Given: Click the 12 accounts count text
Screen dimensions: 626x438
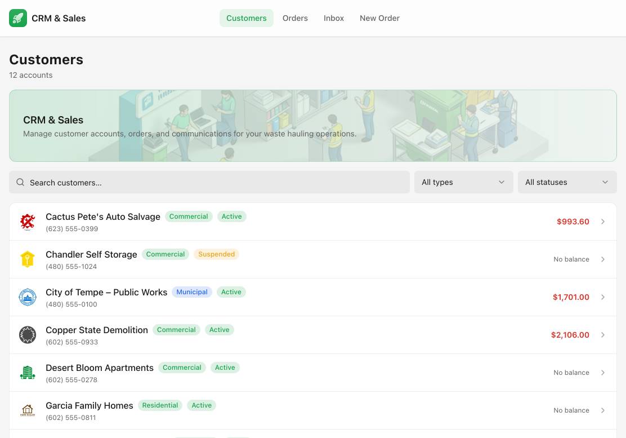Looking at the screenshot, I should coord(31,75).
